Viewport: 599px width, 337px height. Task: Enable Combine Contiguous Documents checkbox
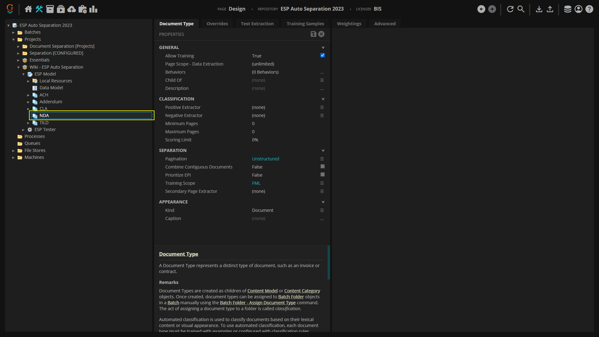pyautogui.click(x=322, y=167)
